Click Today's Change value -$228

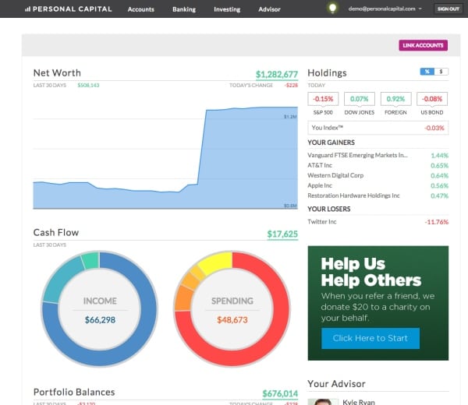tap(291, 85)
